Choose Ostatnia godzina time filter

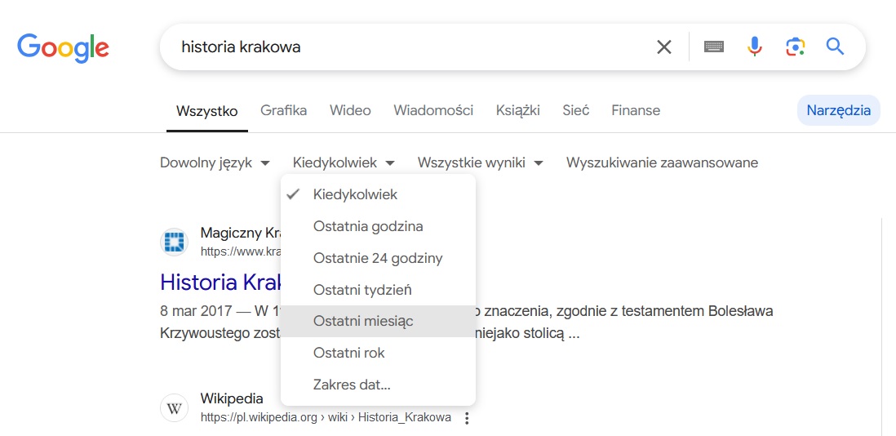point(368,226)
